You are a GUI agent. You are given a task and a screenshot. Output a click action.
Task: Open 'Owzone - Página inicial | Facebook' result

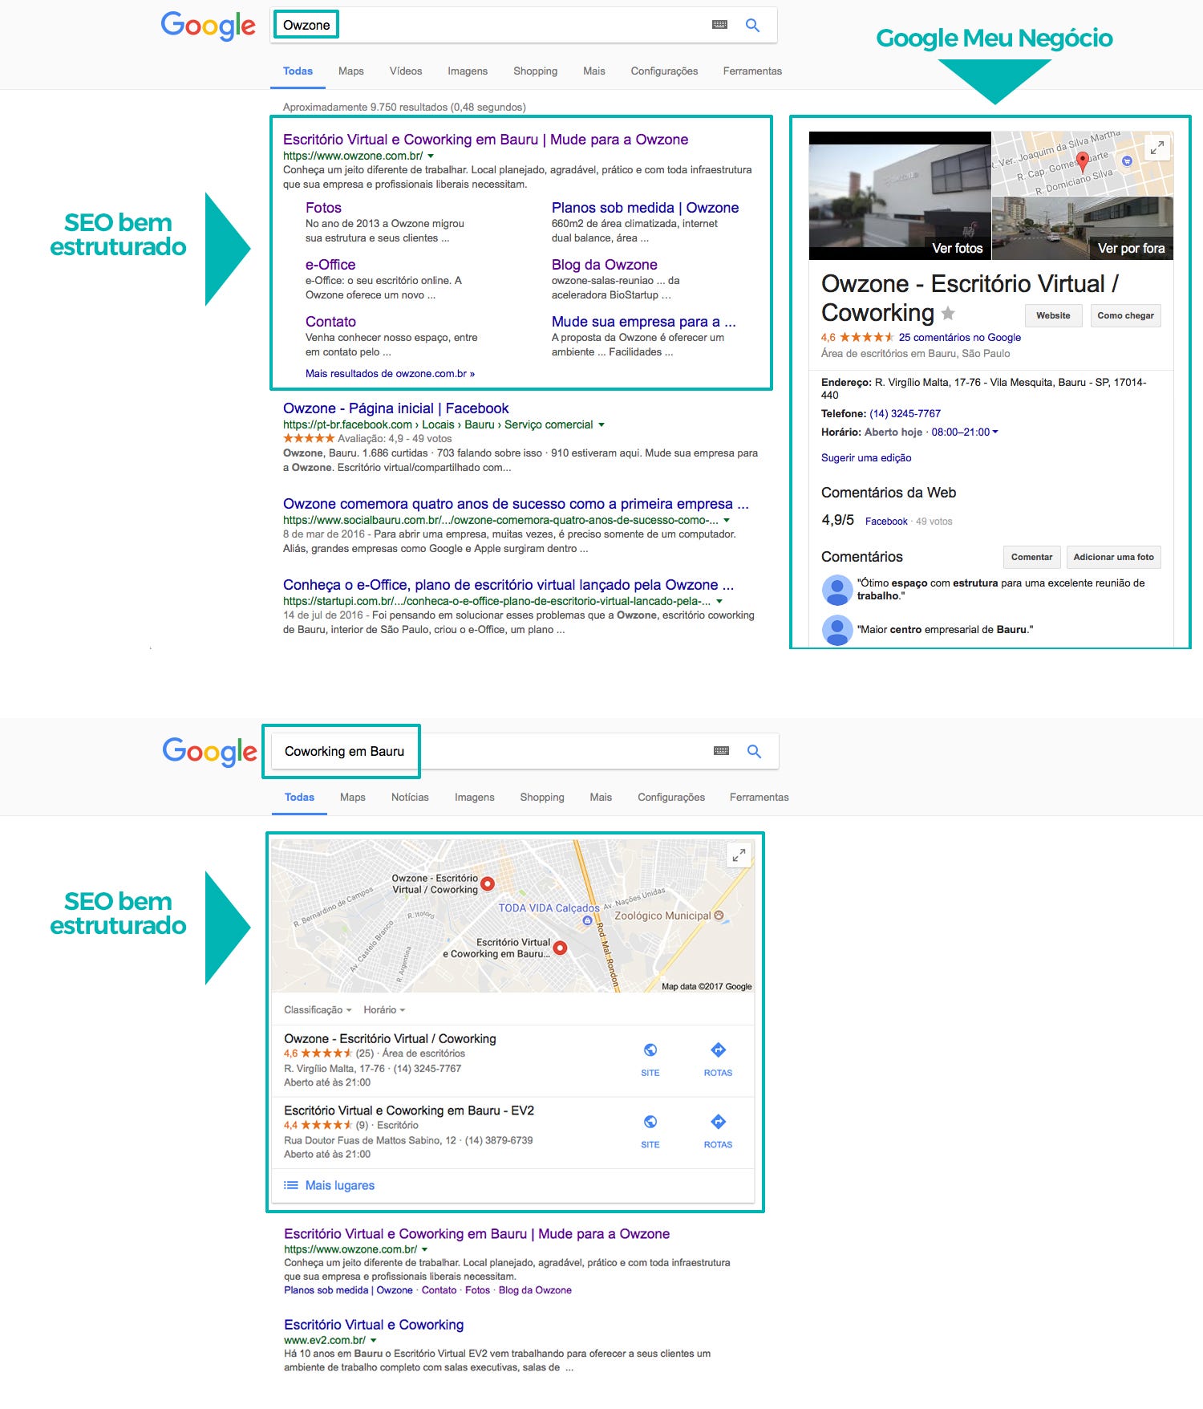[x=395, y=408]
